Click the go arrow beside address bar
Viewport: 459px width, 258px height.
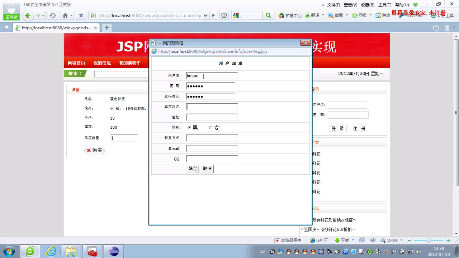click(213, 15)
